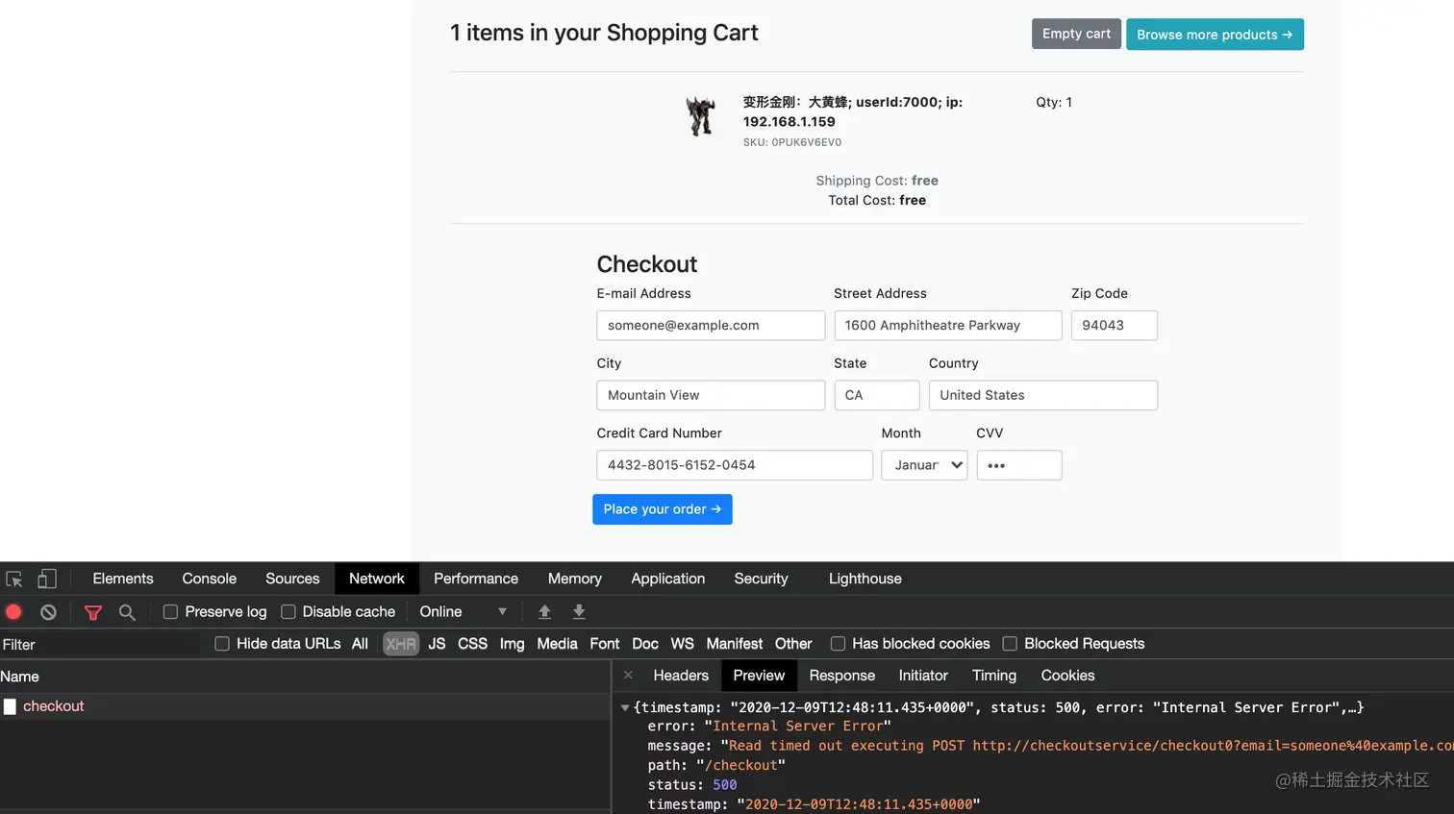Click the Name column header
The width and height of the screenshot is (1454, 814).
click(x=305, y=677)
